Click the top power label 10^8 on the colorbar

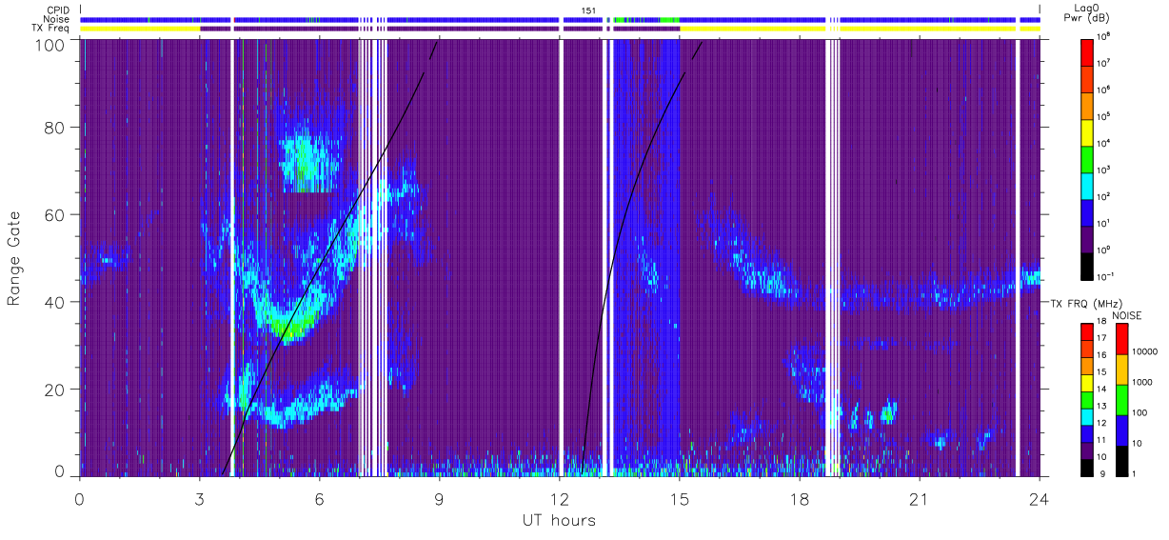[x=1103, y=36]
